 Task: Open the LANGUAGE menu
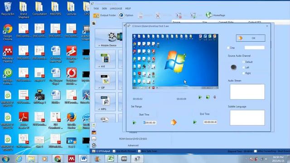pyautogui.click(x=116, y=9)
